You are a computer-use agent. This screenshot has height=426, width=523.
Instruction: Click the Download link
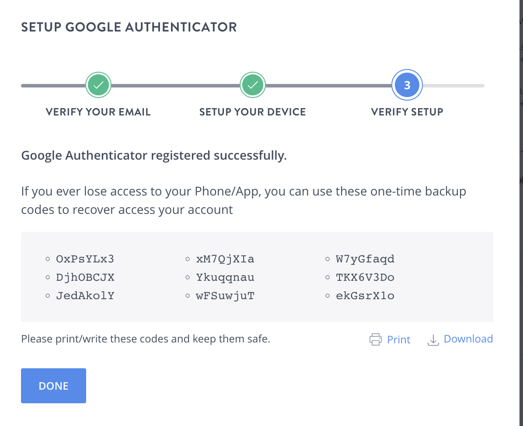(x=468, y=339)
